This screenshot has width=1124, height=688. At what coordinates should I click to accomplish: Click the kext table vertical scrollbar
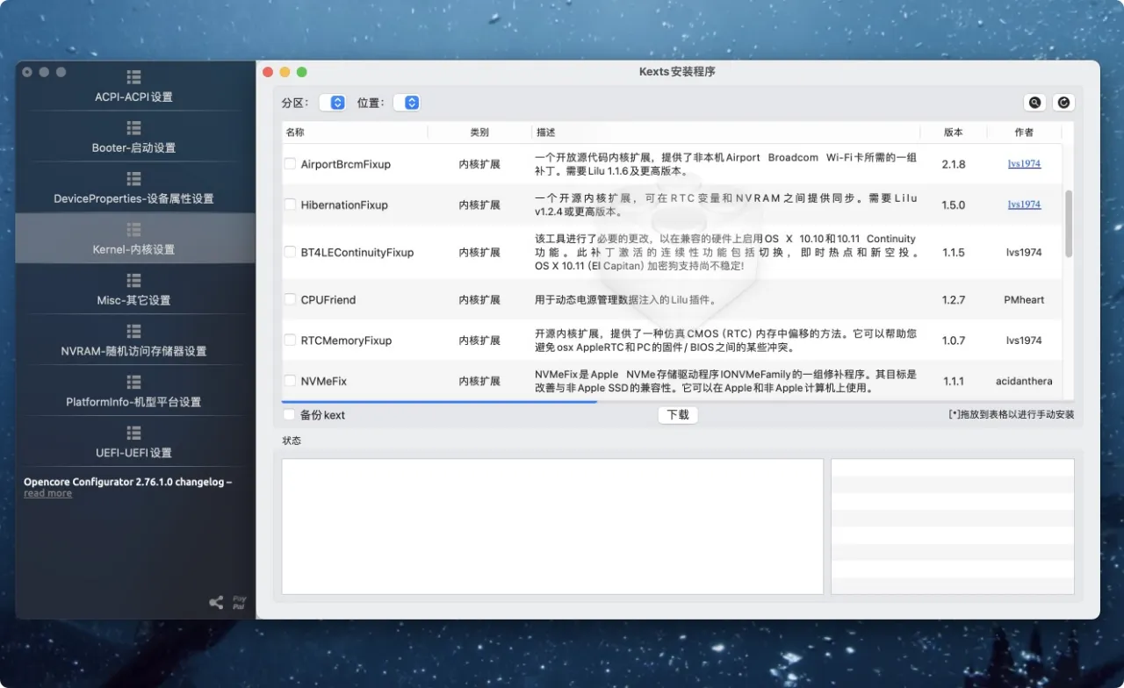tap(1069, 224)
